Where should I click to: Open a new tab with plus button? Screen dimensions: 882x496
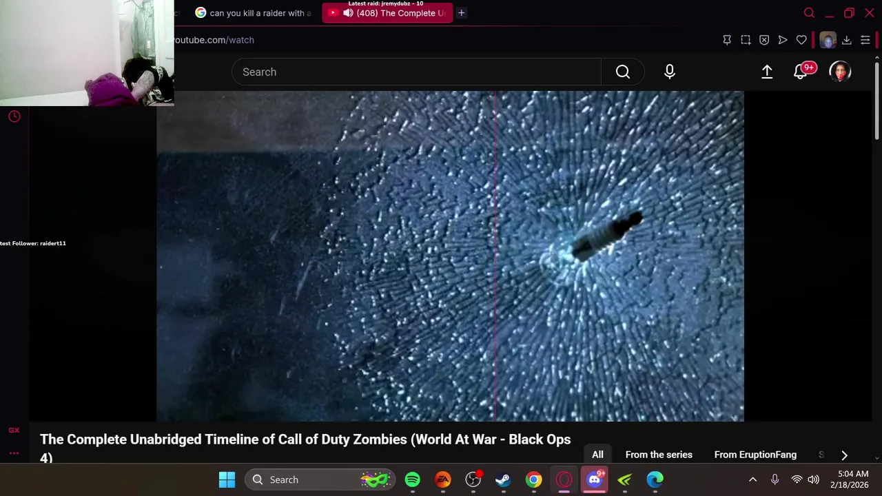pyautogui.click(x=462, y=13)
